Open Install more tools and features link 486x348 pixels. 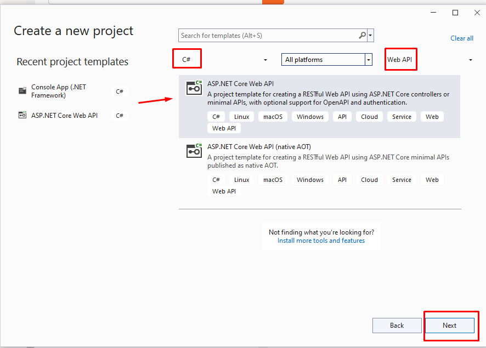[321, 241]
